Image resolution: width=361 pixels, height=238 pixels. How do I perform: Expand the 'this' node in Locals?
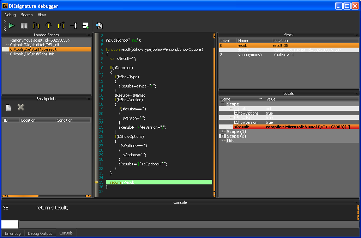pos(223,141)
